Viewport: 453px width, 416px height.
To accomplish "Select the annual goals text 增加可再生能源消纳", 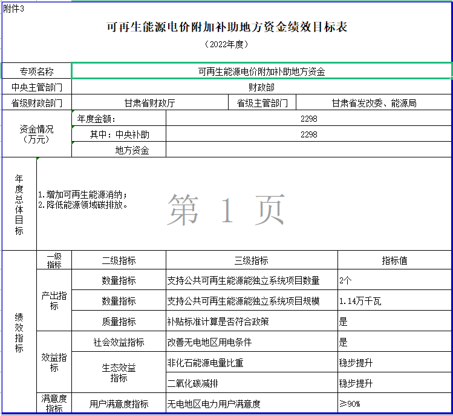I will [x=83, y=195].
